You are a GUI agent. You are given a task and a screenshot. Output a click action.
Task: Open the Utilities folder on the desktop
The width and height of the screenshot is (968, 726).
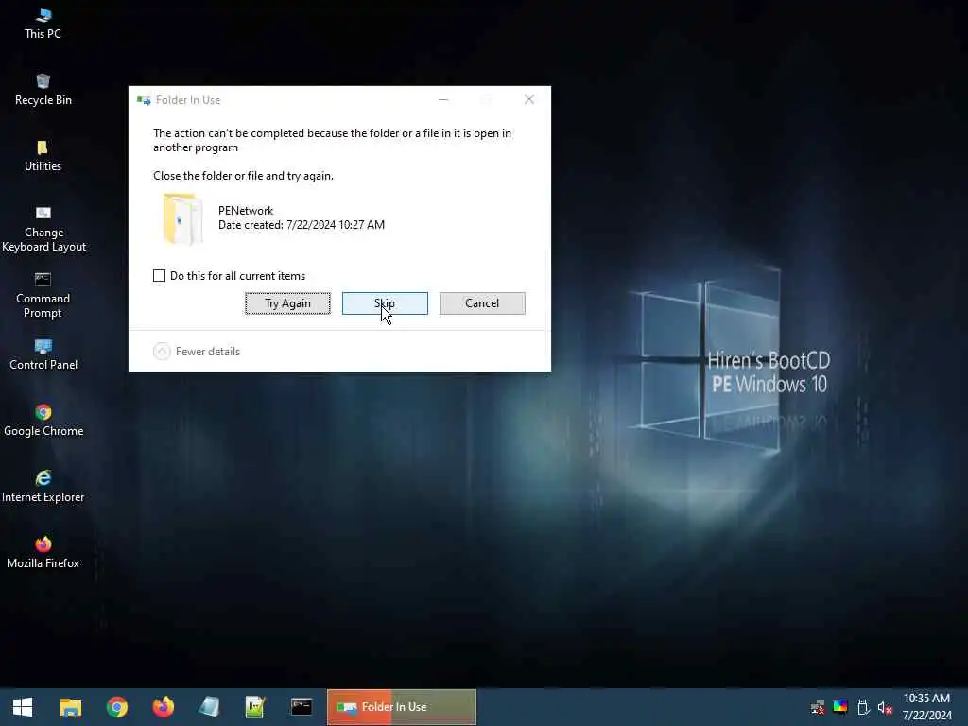point(43,156)
